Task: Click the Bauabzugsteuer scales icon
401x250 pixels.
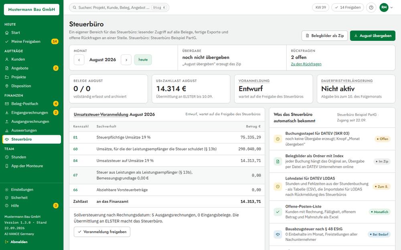Action: tap(278, 234)
